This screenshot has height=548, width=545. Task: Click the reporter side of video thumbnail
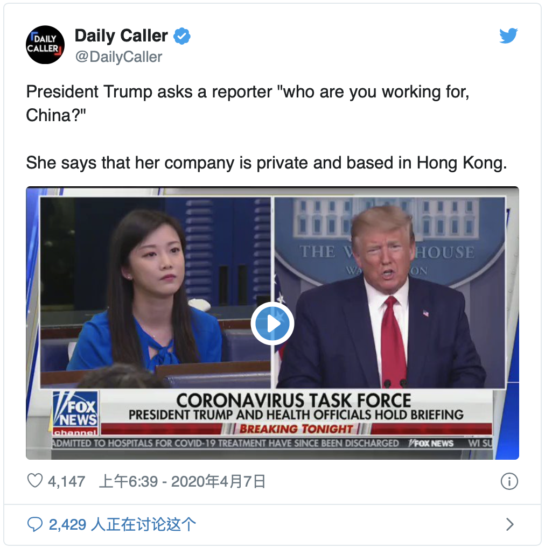coord(156,292)
